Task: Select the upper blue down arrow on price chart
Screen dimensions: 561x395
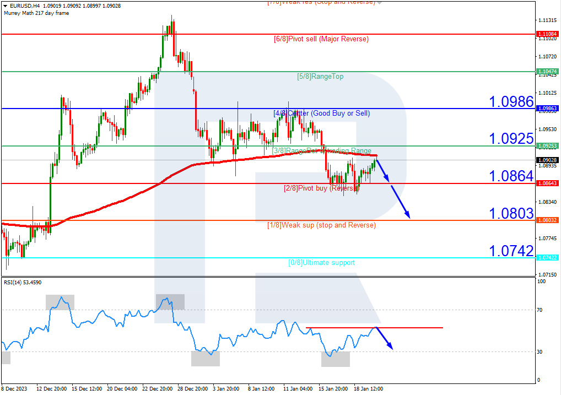Action: point(384,171)
